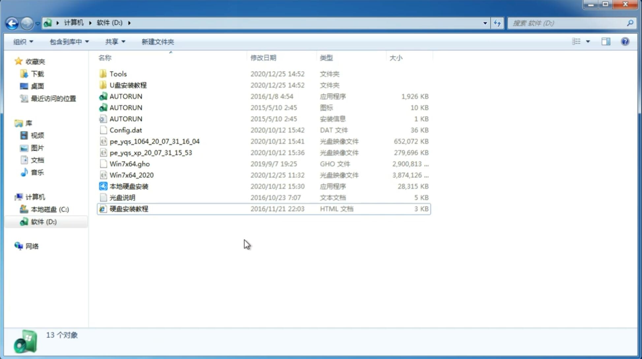Viewport: 642px width, 359px height.
Task: Open the Tools folder
Action: 118,74
